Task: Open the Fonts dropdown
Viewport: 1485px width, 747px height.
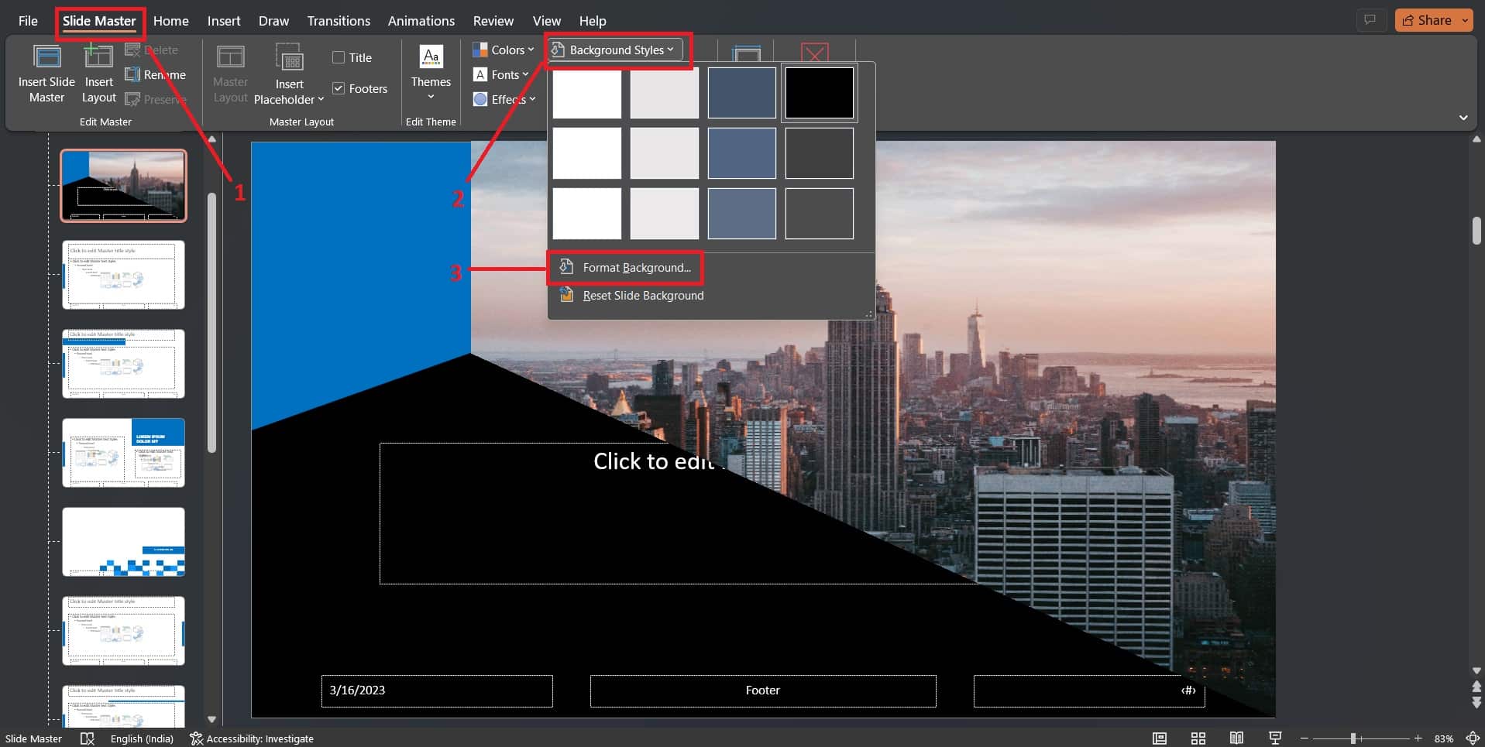Action: click(502, 74)
